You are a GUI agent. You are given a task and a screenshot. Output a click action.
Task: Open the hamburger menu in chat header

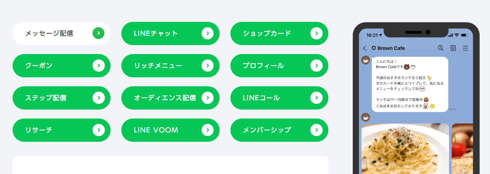pos(465,48)
